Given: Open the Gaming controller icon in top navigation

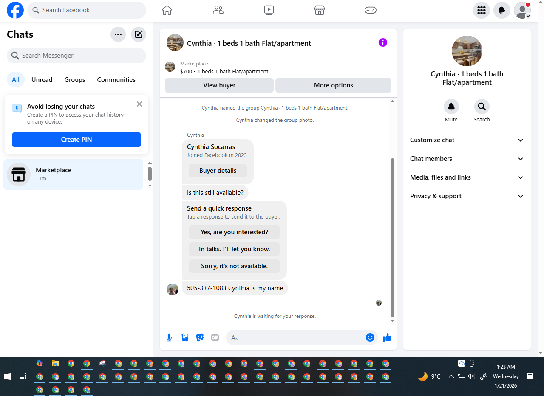Looking at the screenshot, I should tap(371, 10).
